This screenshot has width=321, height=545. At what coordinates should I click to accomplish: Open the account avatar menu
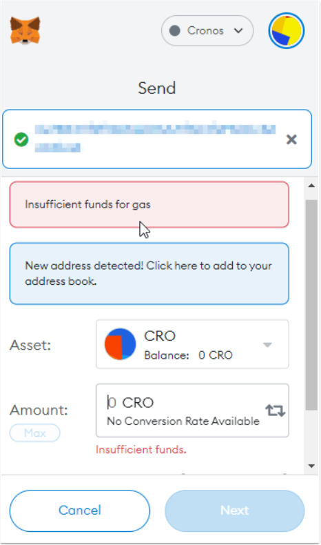(287, 30)
